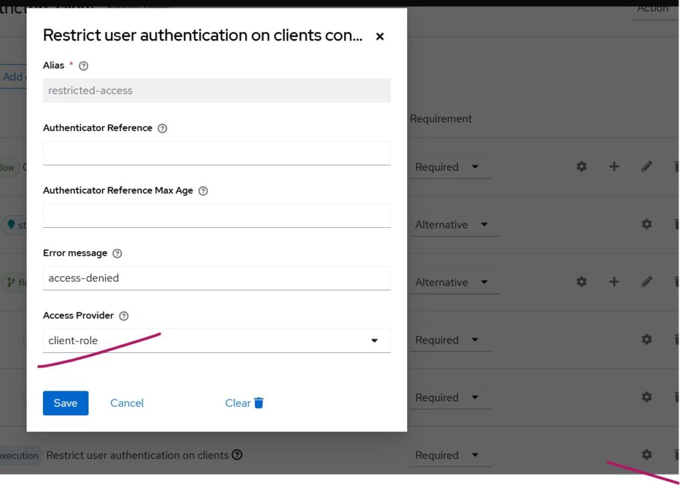680x485 pixels.
Task: Click the Save button
Action: click(66, 403)
